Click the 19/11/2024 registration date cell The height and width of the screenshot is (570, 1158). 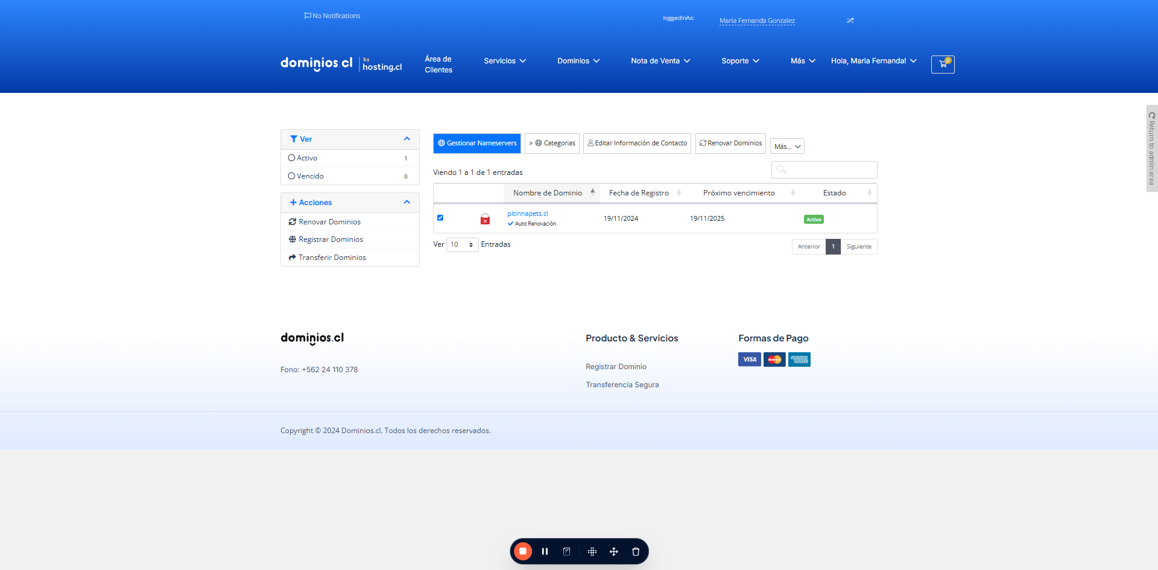(x=621, y=218)
